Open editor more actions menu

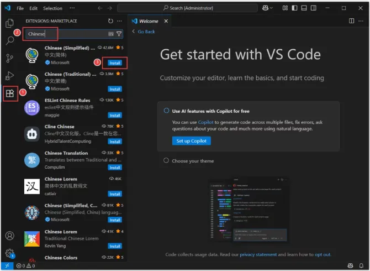click(x=361, y=21)
